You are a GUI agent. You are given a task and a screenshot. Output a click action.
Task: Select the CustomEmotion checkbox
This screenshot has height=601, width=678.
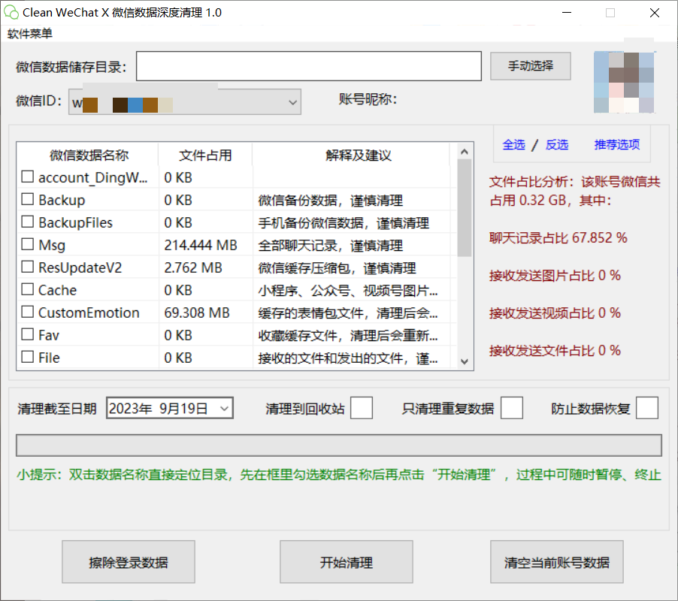pos(28,312)
